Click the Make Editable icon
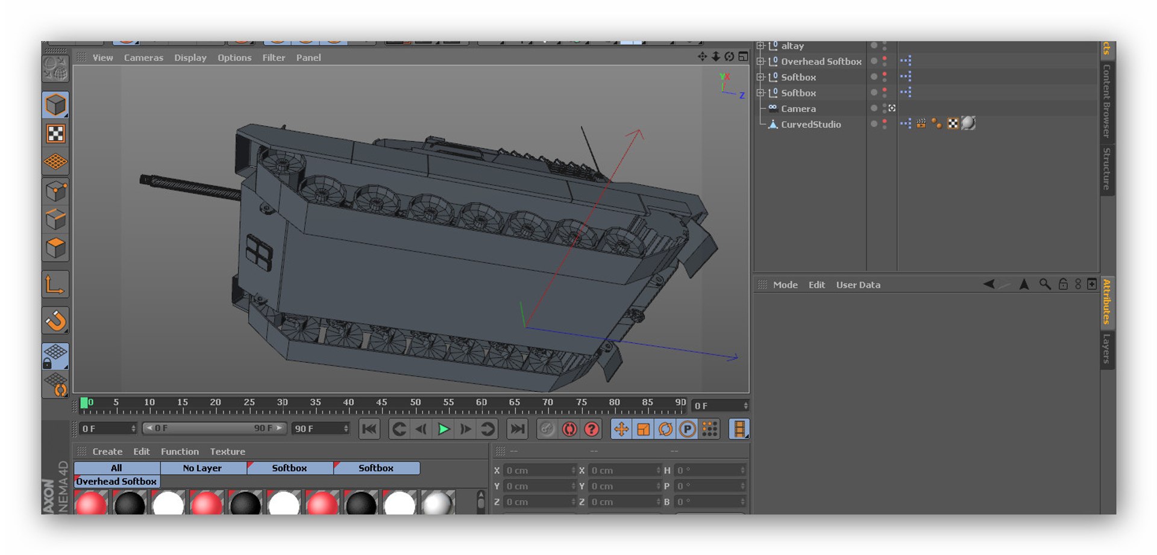This screenshot has width=1157, height=555. [x=55, y=69]
